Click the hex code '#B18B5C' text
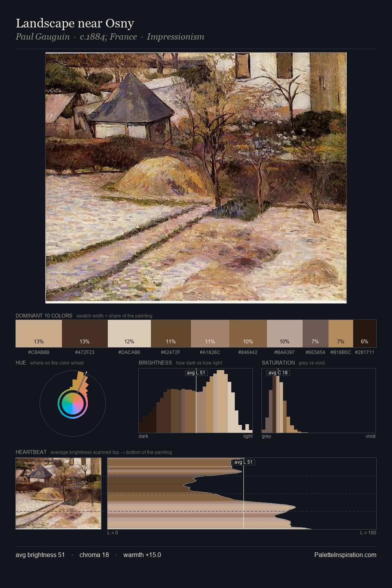Image resolution: width=392 pixels, height=588 pixels. 341,352
